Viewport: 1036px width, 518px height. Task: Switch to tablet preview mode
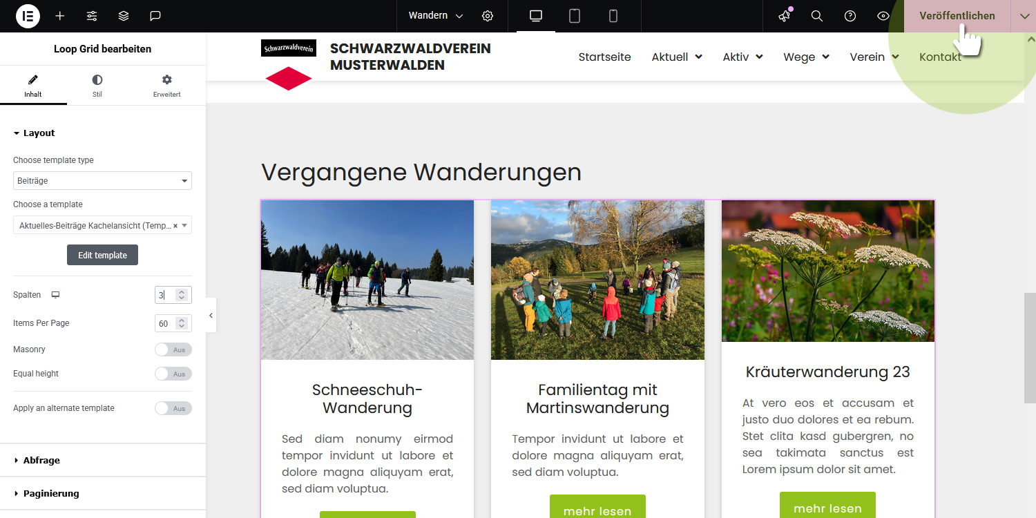[575, 16]
